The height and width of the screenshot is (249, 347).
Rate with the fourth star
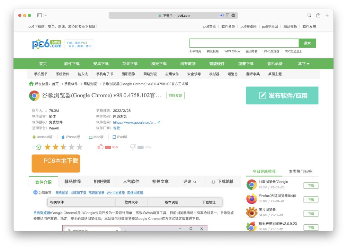pos(71,147)
